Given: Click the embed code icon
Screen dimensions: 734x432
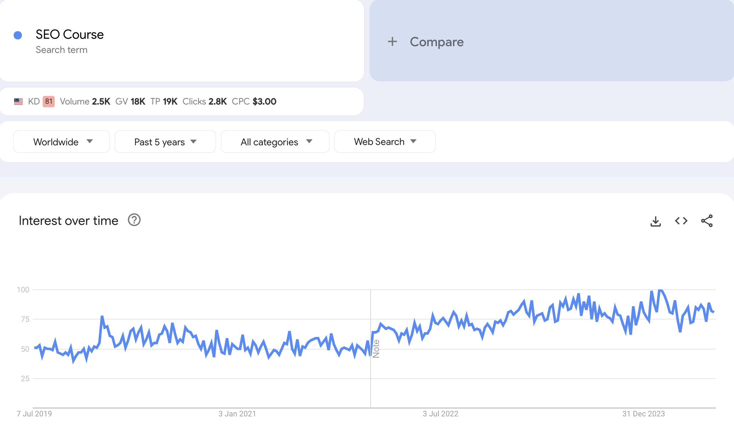Looking at the screenshot, I should tap(681, 221).
